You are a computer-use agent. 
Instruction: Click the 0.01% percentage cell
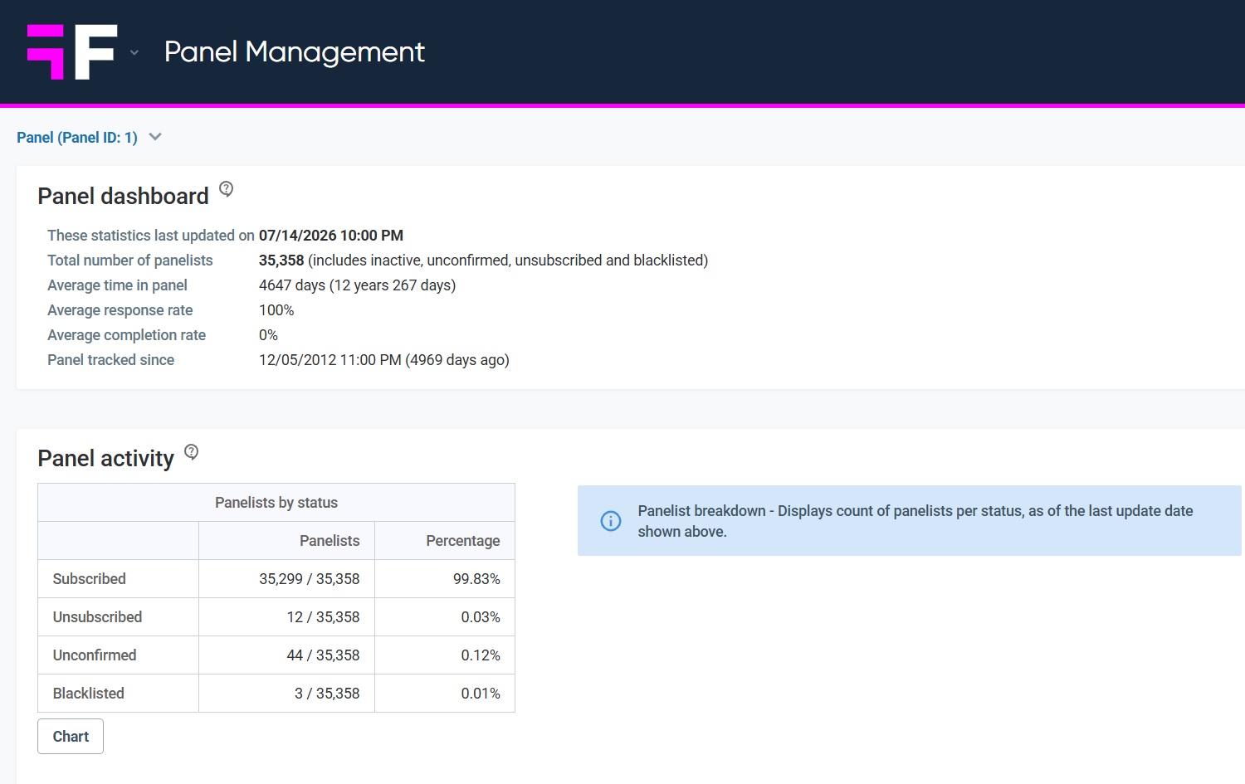coord(445,694)
